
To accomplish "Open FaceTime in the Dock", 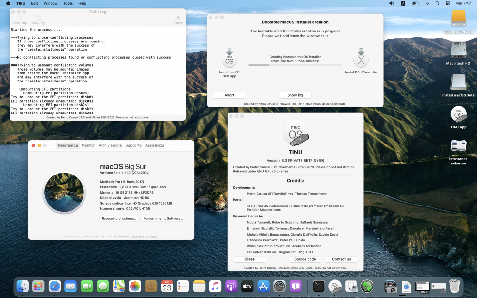I will coord(87,286).
